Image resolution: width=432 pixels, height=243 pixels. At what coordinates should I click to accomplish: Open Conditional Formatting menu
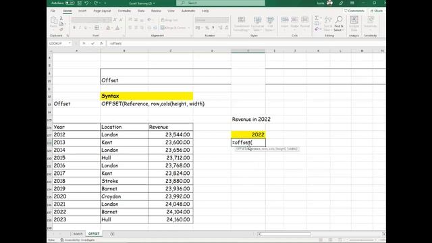(242, 24)
